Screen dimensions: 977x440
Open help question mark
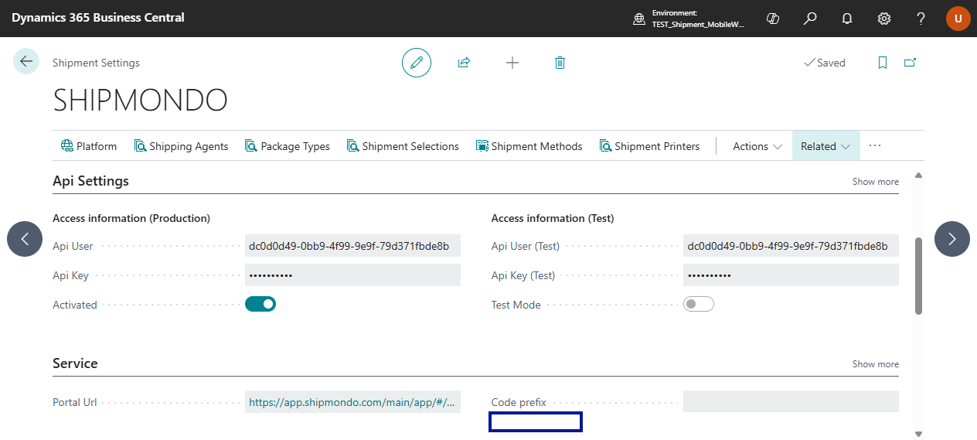click(921, 19)
